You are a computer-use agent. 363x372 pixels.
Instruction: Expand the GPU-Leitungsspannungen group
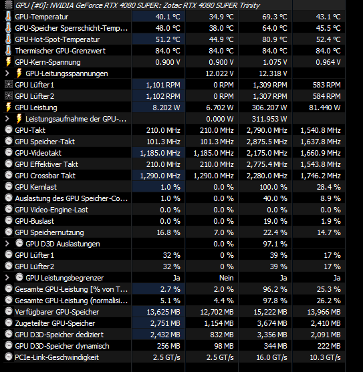point(7,73)
